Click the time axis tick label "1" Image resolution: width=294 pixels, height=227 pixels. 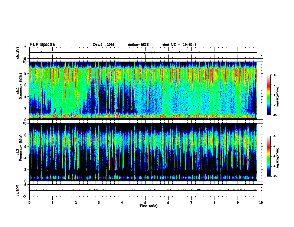click(52, 203)
